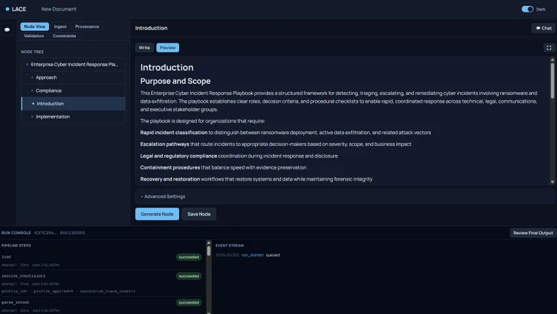Click the fullscreen expand icon in the editor
This screenshot has height=314, width=557.
[x=549, y=48]
